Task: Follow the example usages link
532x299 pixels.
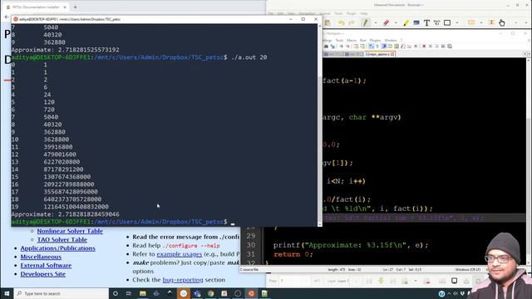Action: coord(180,254)
